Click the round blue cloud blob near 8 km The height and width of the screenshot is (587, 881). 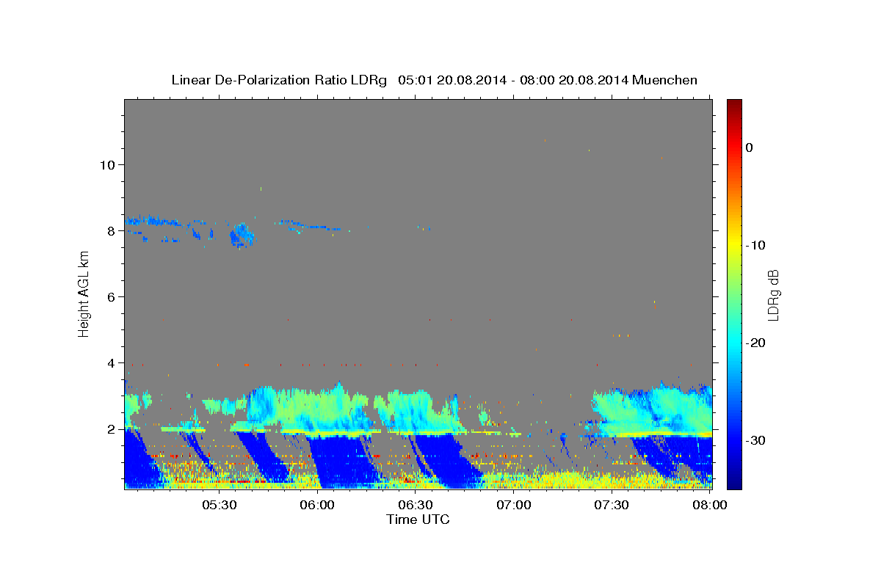click(x=241, y=236)
